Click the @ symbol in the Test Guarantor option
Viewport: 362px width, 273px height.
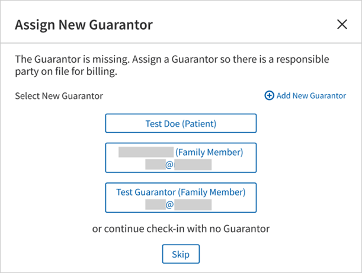tap(169, 205)
